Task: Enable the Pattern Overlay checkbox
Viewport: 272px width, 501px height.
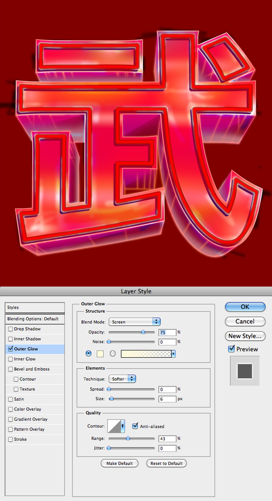Action: [11, 429]
